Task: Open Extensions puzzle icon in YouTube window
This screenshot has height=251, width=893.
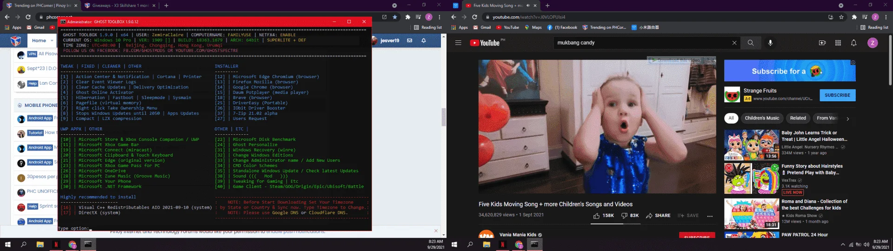Action: pos(854,17)
